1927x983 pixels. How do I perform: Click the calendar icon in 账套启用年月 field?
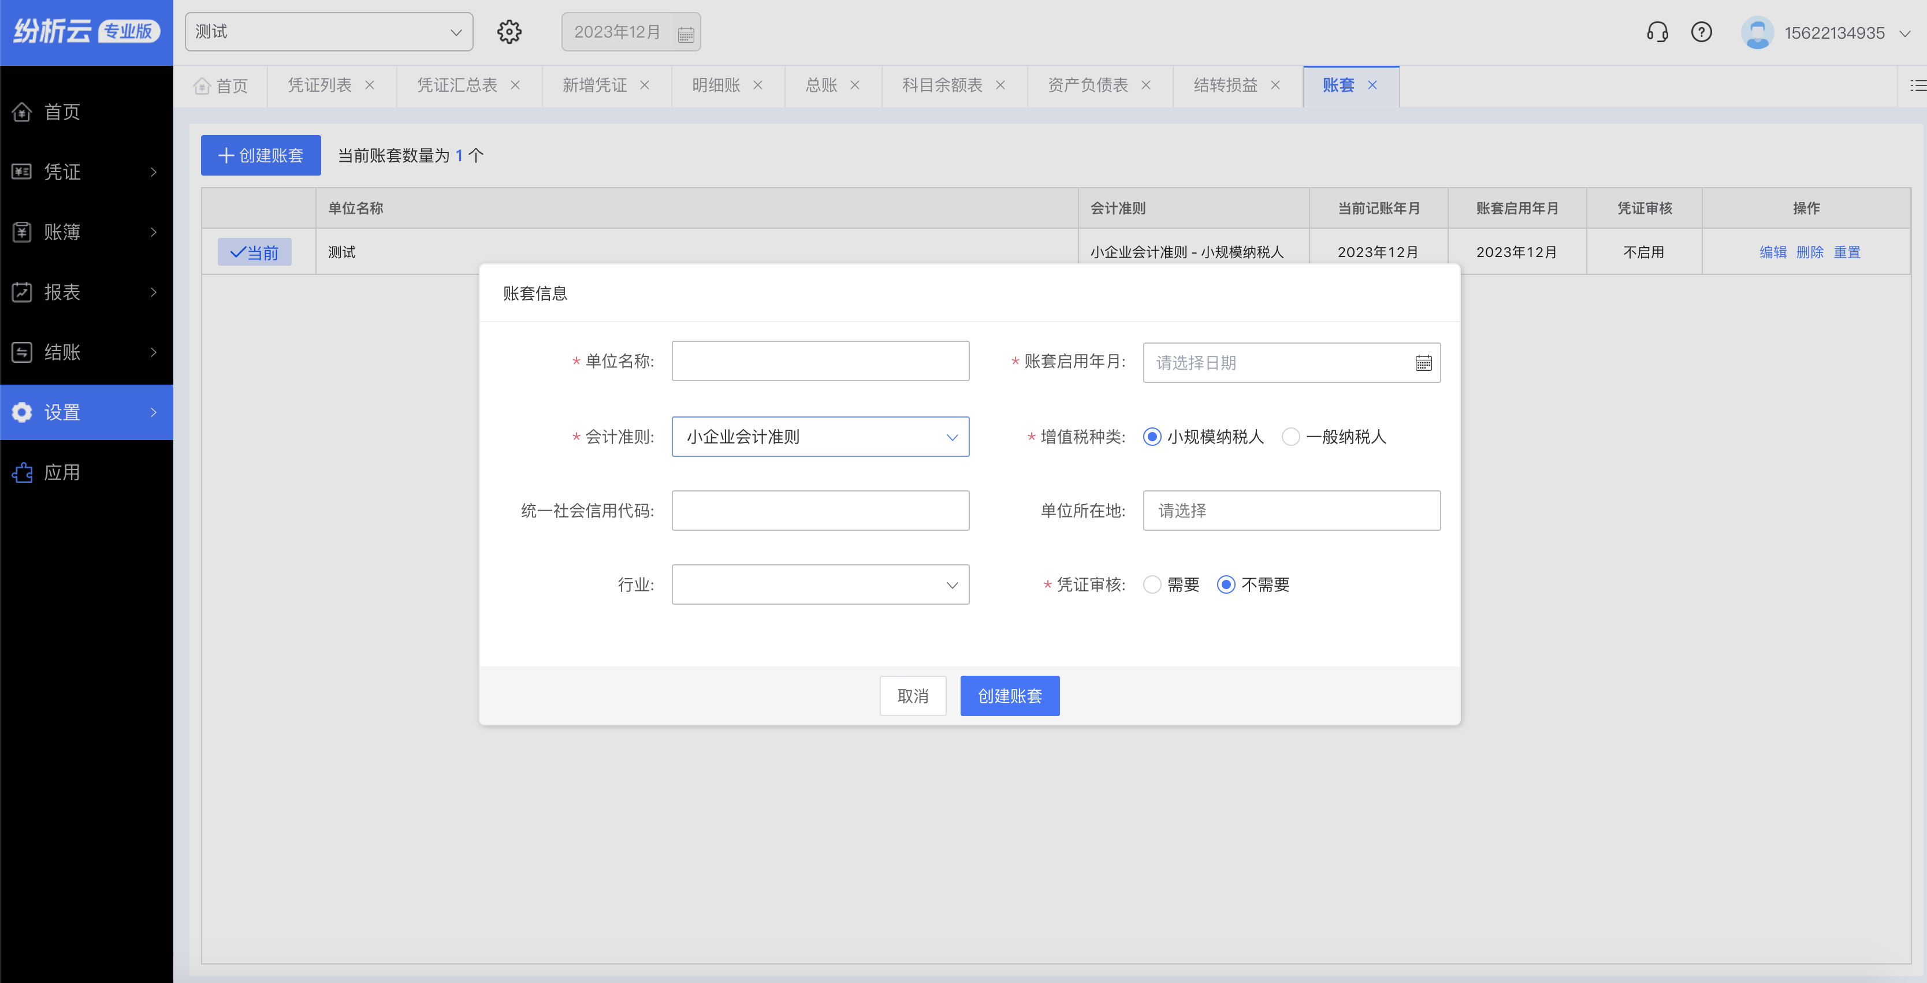pos(1423,363)
